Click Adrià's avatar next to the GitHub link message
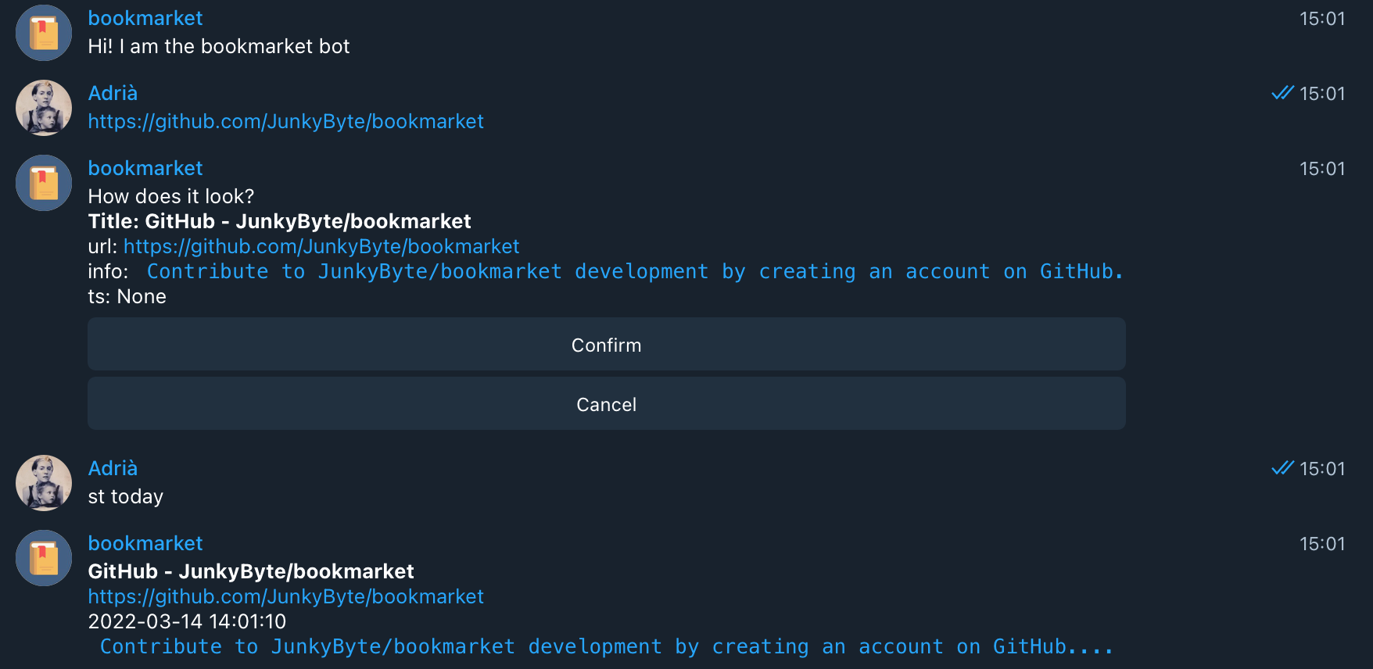This screenshot has height=669, width=1373. click(44, 108)
